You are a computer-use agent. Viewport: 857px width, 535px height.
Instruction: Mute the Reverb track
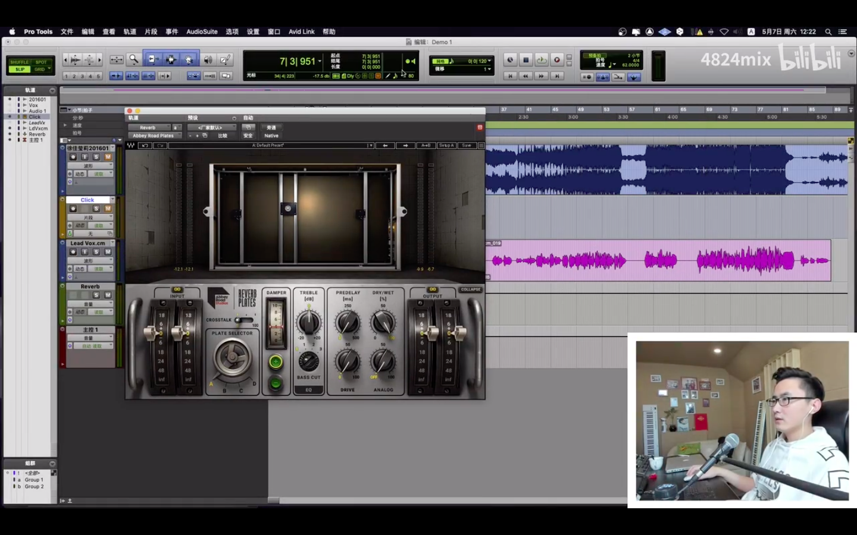point(108,295)
